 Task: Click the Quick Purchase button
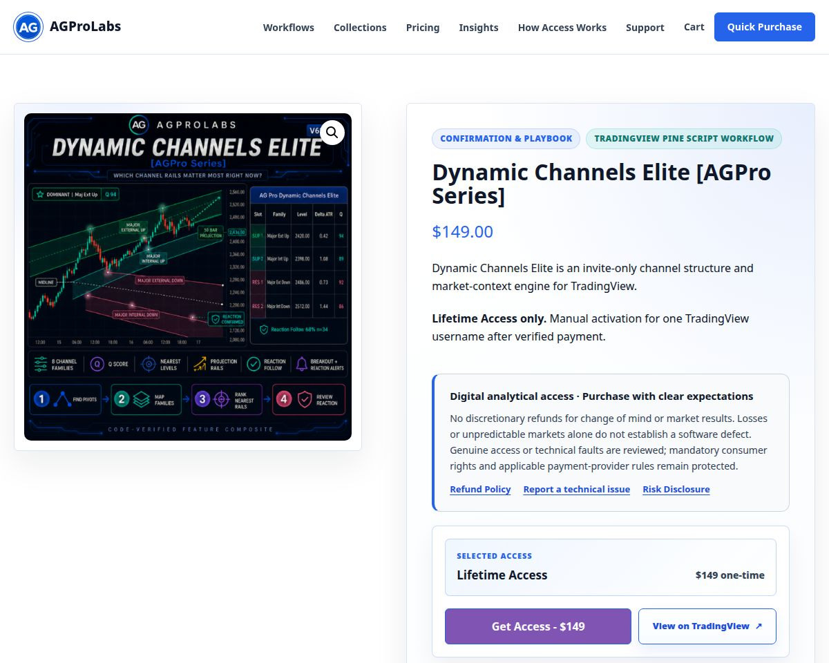765,27
